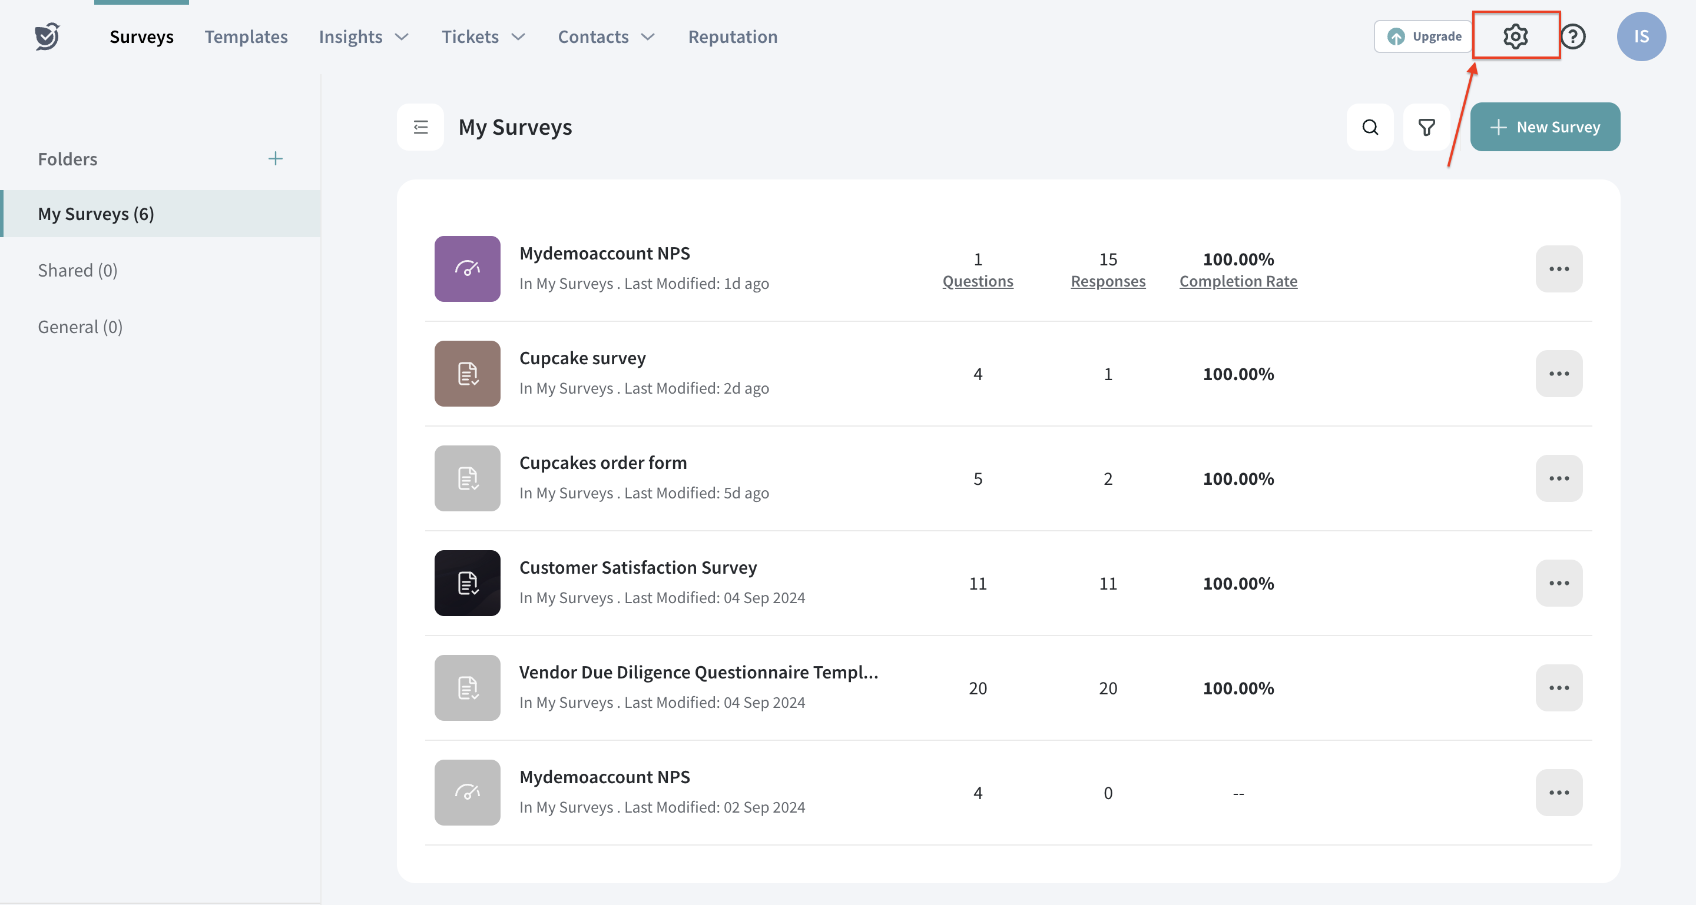This screenshot has width=1696, height=905.
Task: Open the settings gear icon
Action: coord(1515,36)
